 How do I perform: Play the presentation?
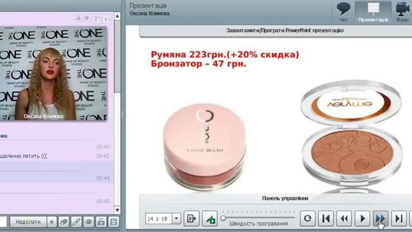click(362, 218)
